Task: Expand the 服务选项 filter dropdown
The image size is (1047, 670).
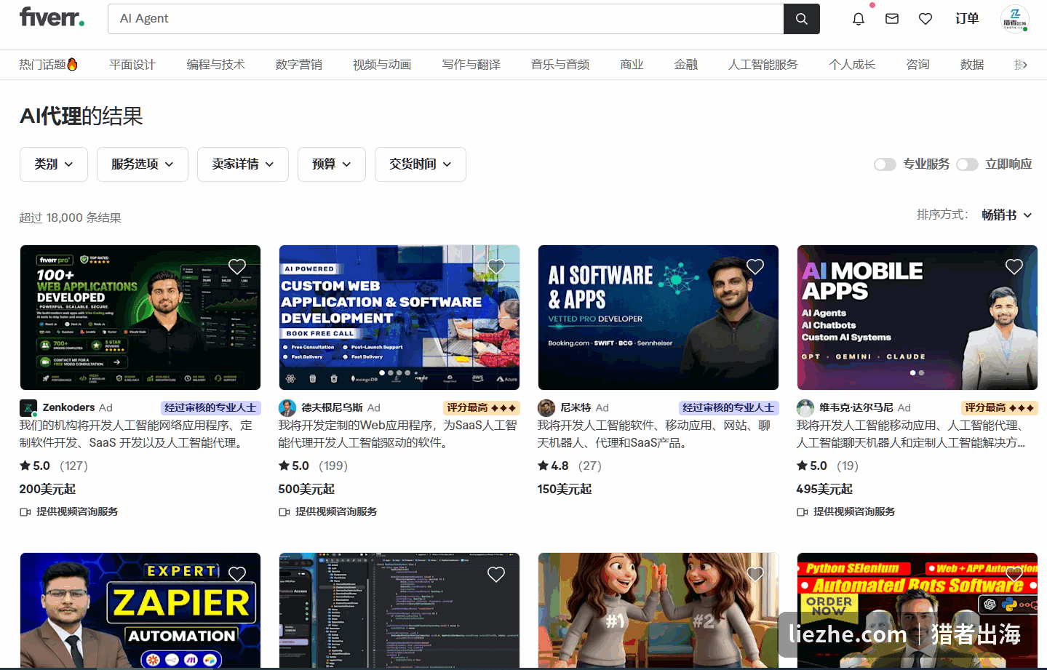Action: point(143,164)
